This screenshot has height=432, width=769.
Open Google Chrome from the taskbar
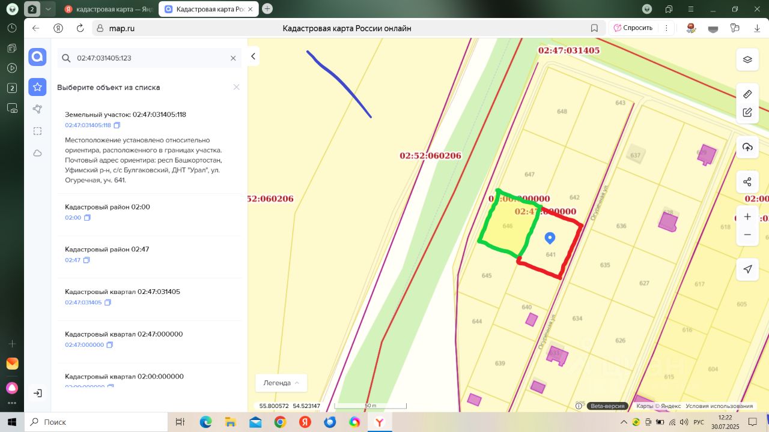pyautogui.click(x=280, y=422)
